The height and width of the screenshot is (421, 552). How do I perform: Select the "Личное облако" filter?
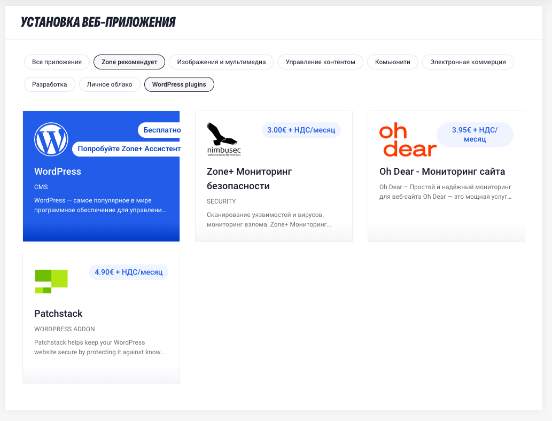pyautogui.click(x=110, y=84)
